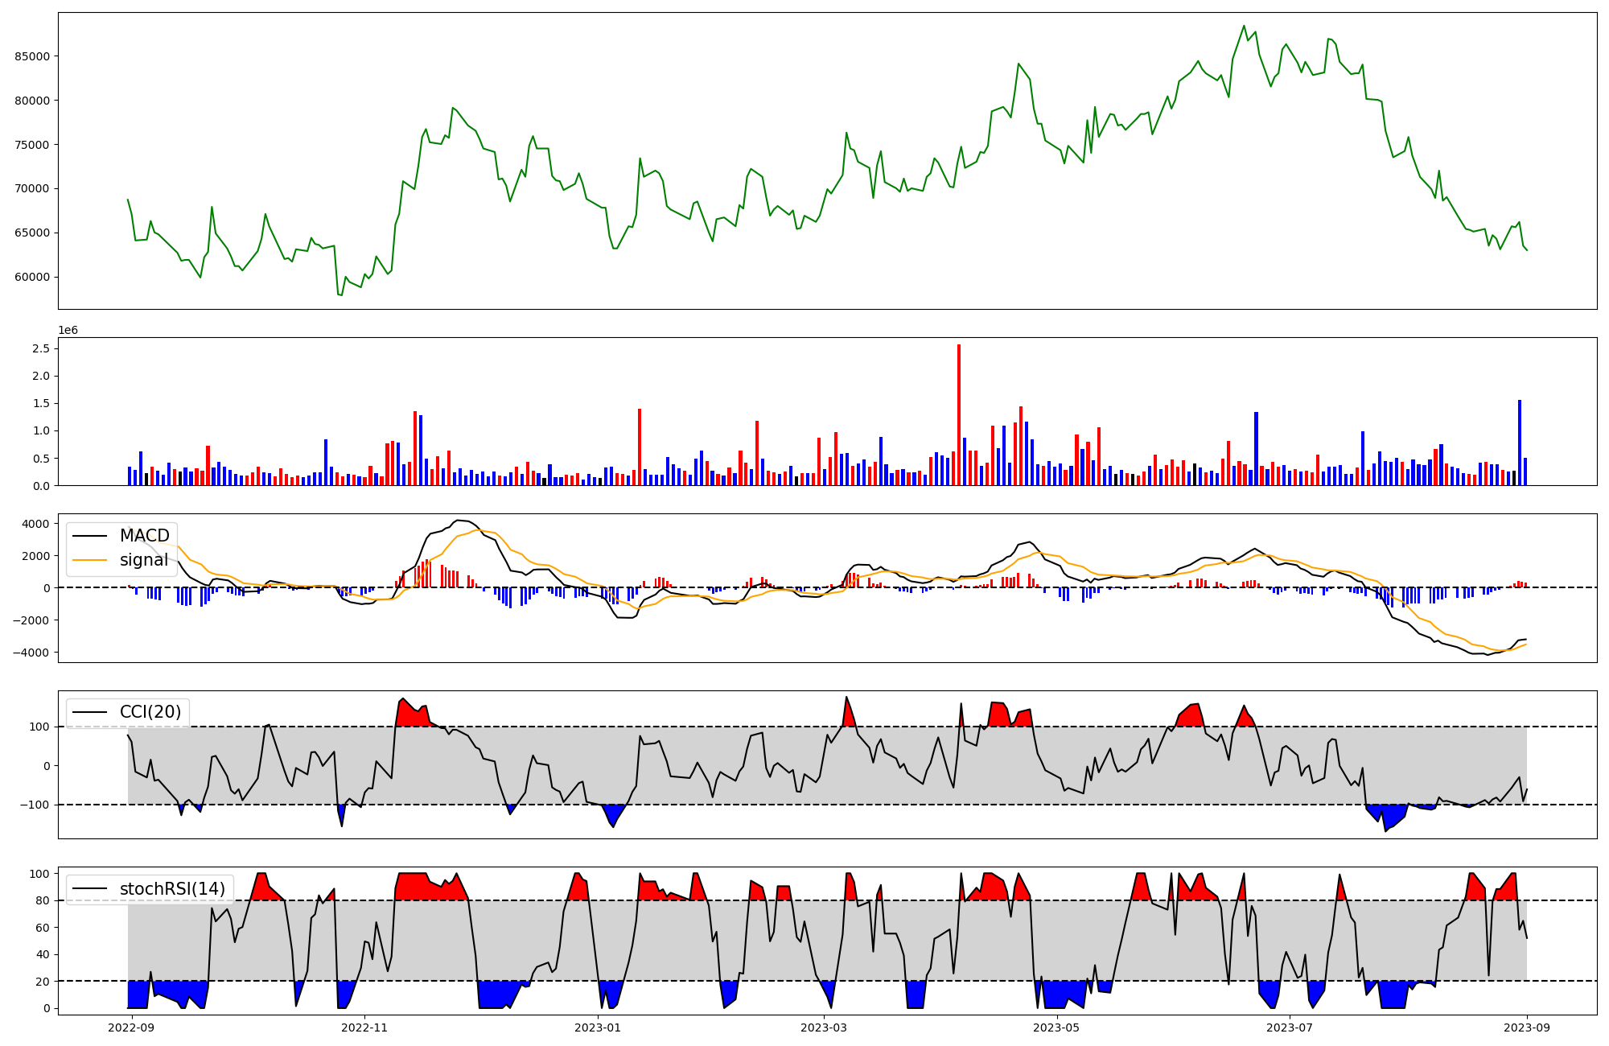Click the tallest red volume bar
The image size is (1609, 1046).
pyautogui.click(x=959, y=414)
